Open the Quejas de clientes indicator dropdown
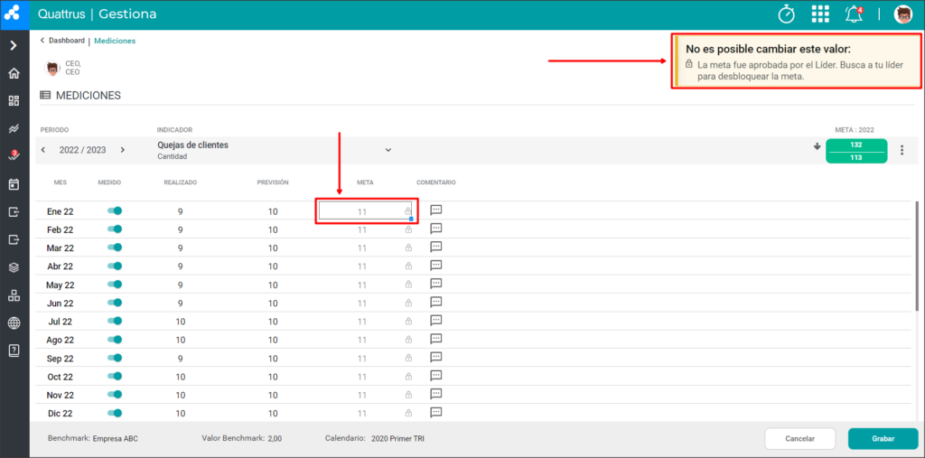Viewport: 925px width, 458px height. click(388, 150)
